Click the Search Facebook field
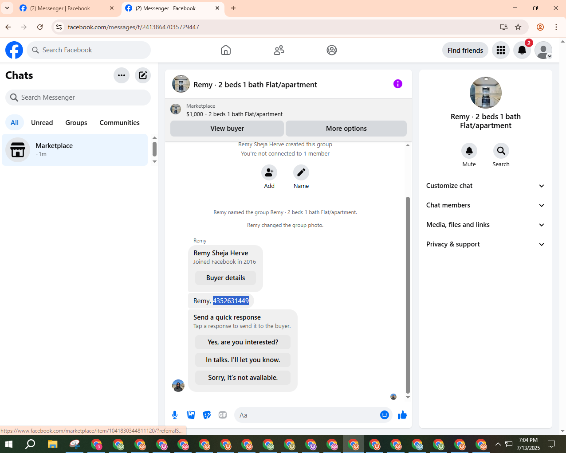Image resolution: width=566 pixels, height=453 pixels. (89, 50)
